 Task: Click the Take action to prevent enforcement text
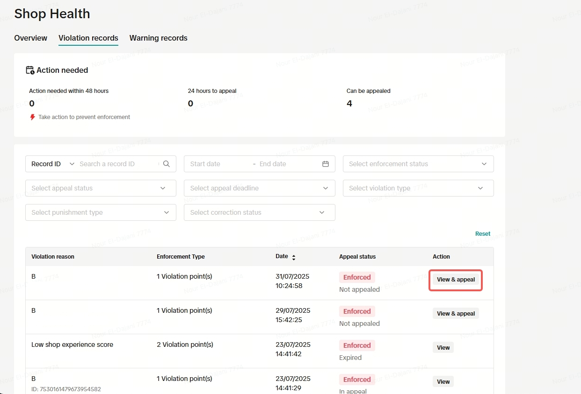coord(84,117)
